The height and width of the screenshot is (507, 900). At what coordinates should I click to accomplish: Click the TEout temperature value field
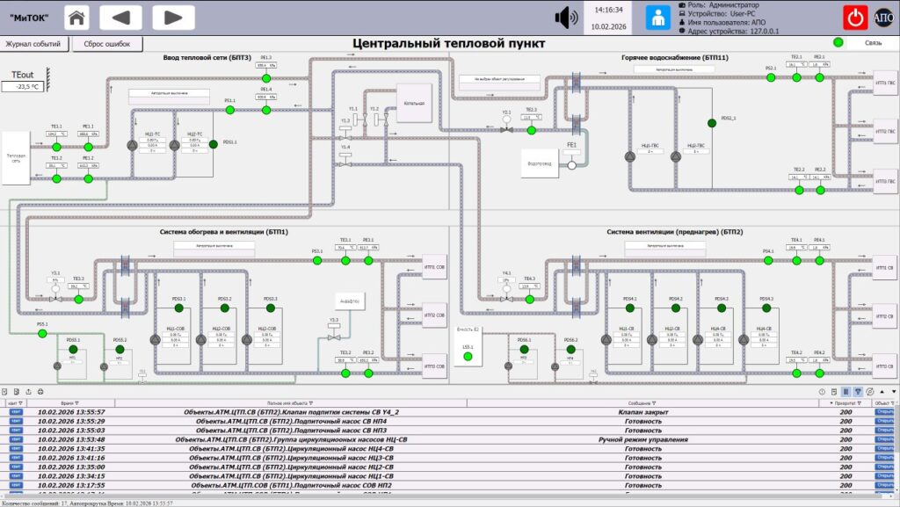click(22, 87)
